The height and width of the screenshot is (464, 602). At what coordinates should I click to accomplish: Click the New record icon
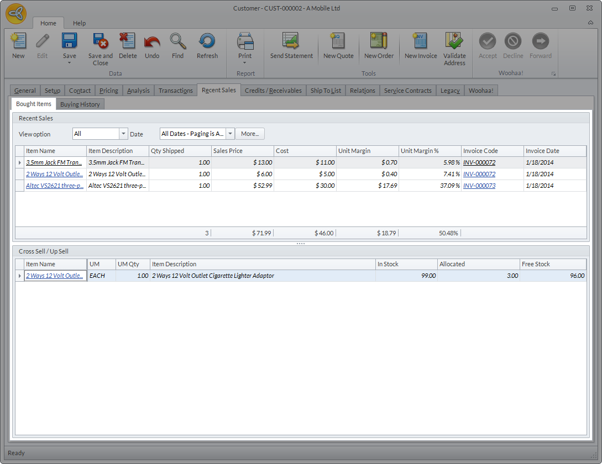coord(18,45)
